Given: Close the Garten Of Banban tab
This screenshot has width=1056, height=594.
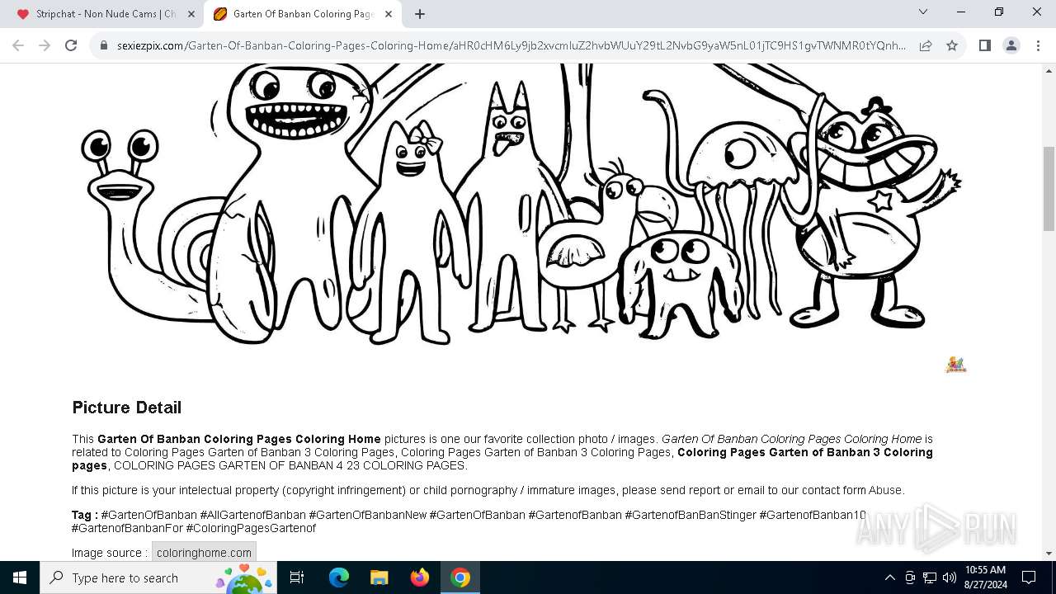Looking at the screenshot, I should tap(389, 14).
